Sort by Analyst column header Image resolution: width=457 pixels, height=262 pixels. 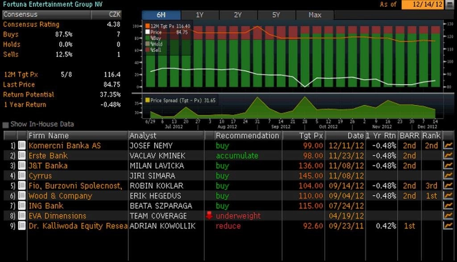point(166,136)
